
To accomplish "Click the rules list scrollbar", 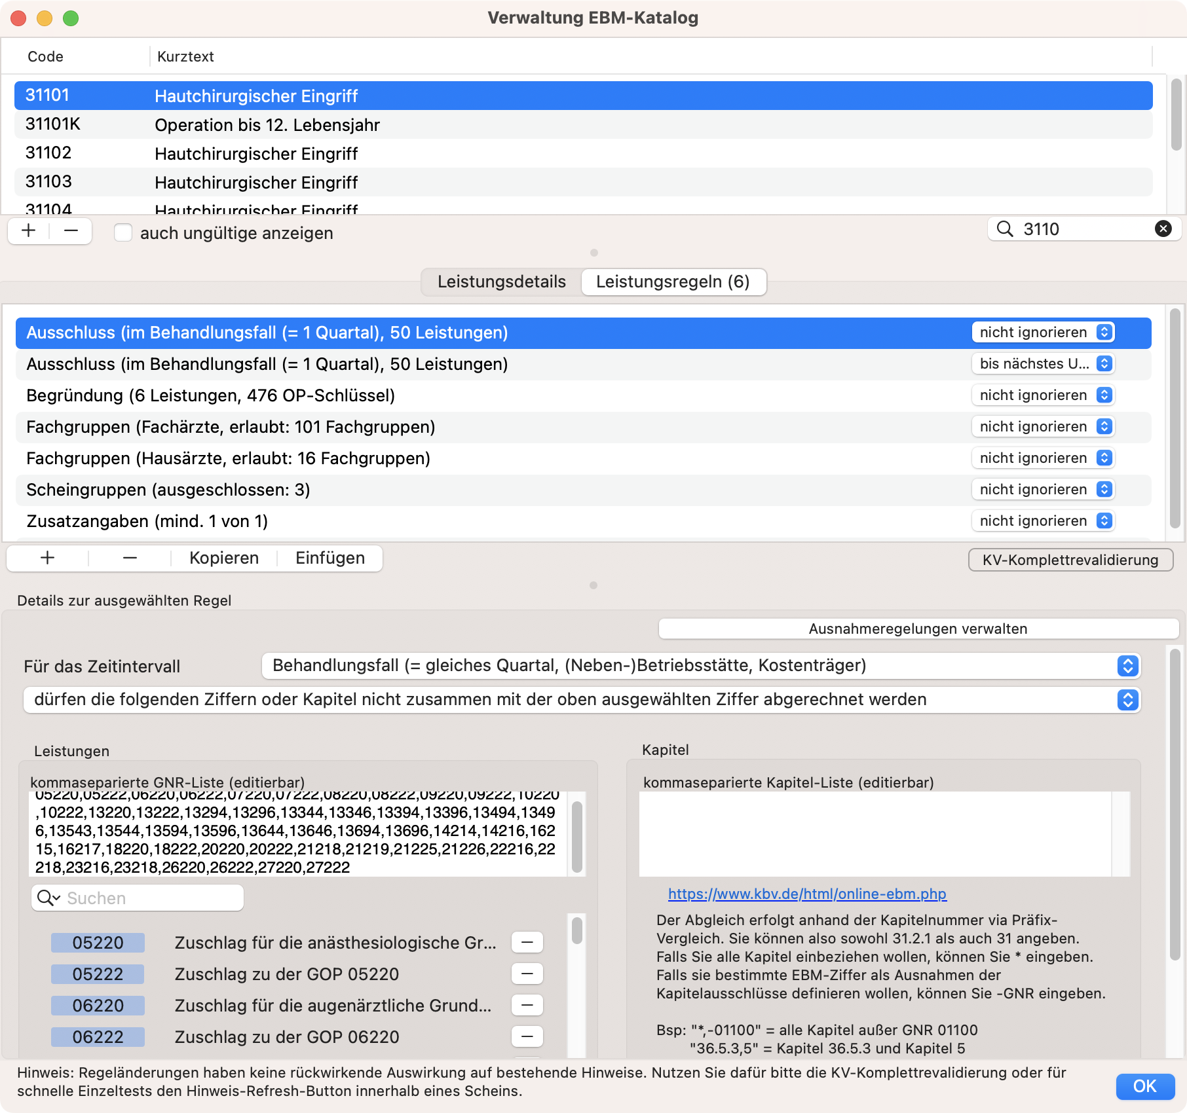I will pyautogui.click(x=1176, y=419).
